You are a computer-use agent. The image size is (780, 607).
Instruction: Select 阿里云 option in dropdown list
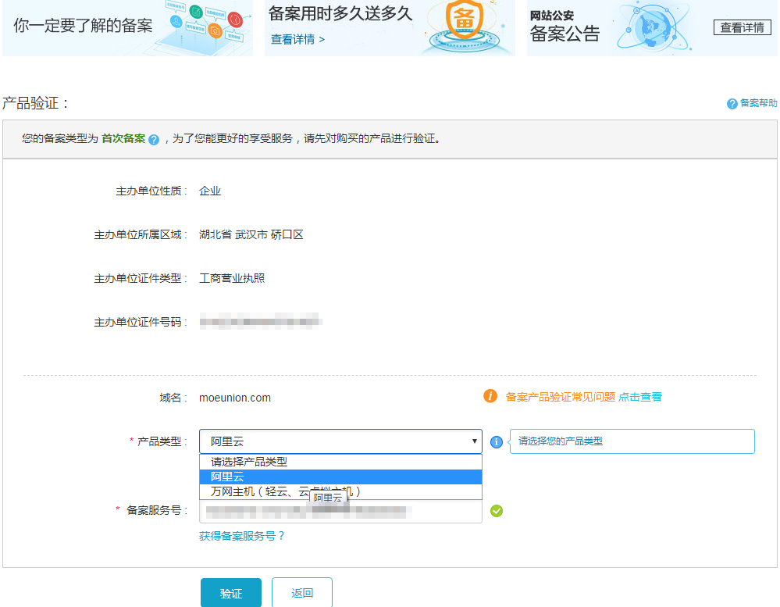340,477
